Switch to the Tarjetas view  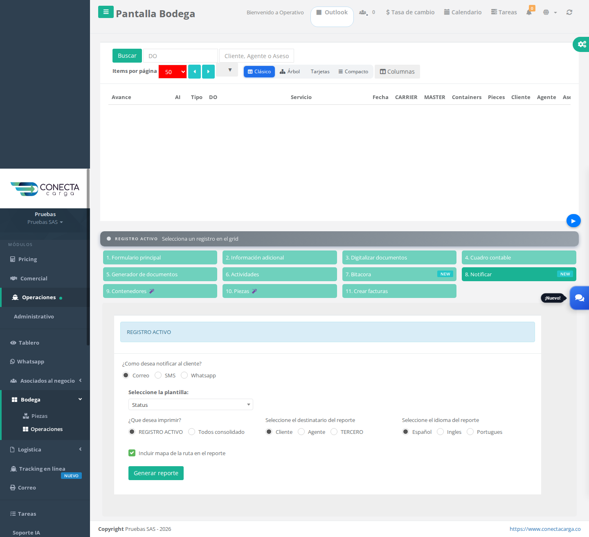[320, 72]
